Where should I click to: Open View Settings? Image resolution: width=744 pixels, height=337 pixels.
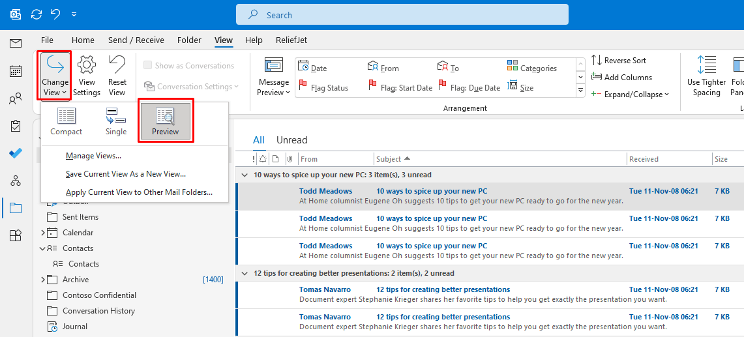[x=87, y=76]
